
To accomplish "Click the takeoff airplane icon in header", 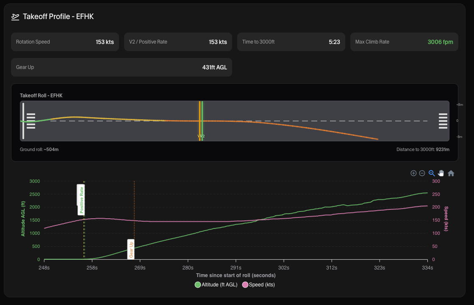I will click(15, 17).
